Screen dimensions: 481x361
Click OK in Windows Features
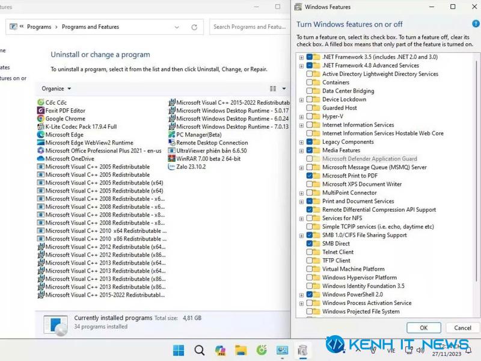pos(424,327)
